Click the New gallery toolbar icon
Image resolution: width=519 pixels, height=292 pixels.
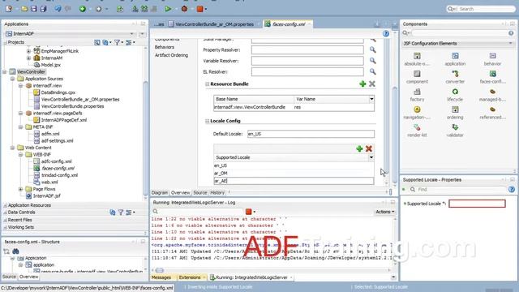coord(9,9)
